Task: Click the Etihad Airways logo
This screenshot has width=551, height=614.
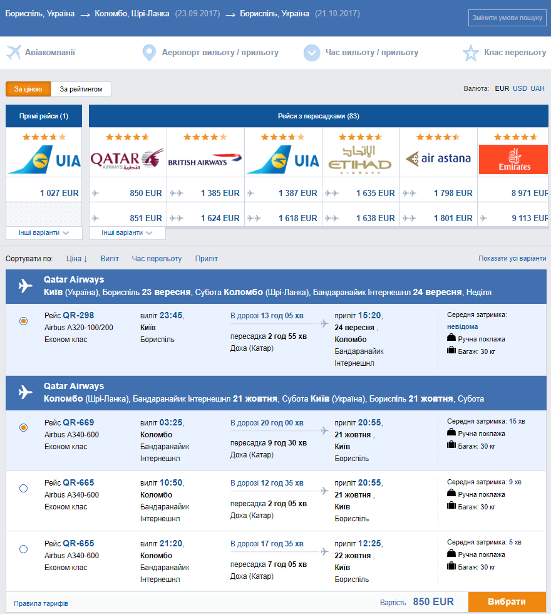Action: tap(360, 159)
